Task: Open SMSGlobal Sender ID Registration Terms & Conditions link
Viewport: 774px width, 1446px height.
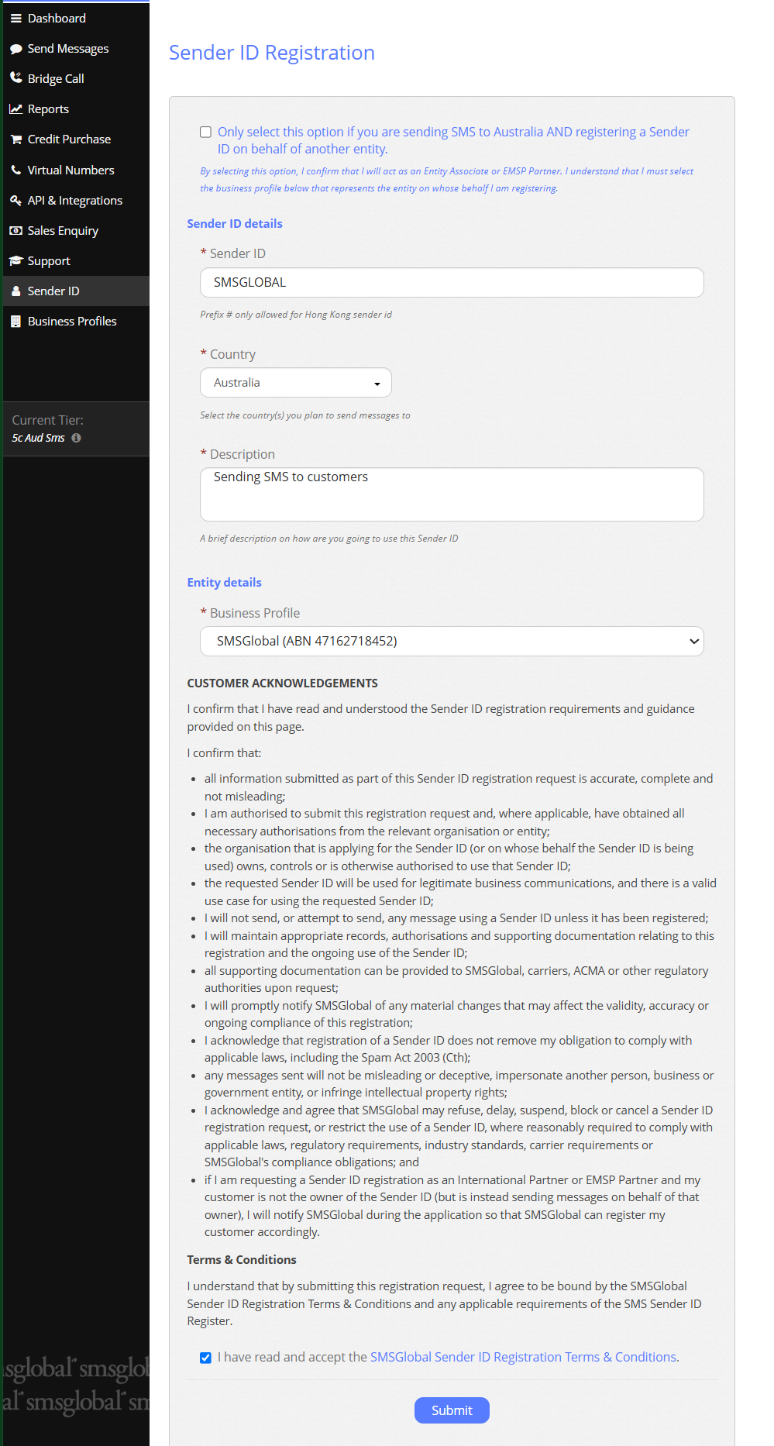Action: [523, 1358]
